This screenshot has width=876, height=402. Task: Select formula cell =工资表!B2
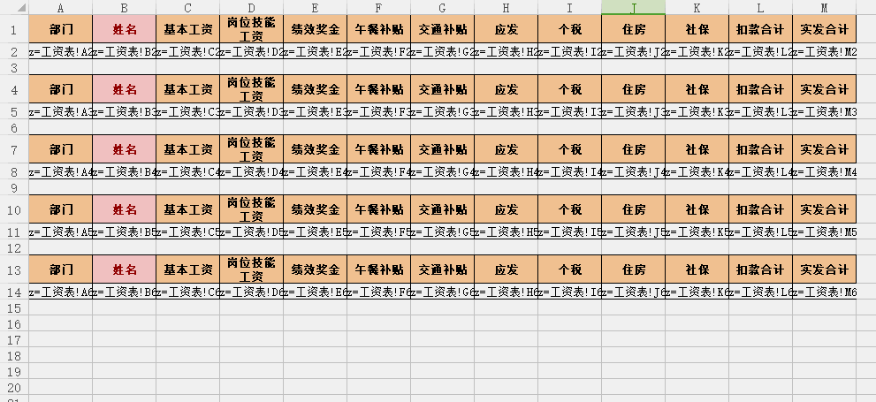124,52
